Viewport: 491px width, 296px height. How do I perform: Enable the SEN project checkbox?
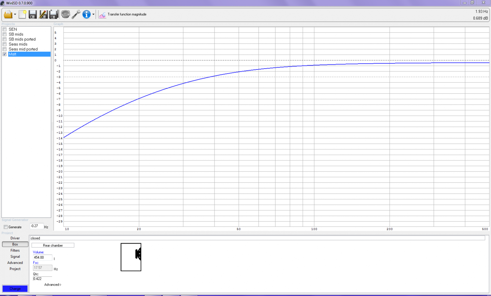click(5, 29)
